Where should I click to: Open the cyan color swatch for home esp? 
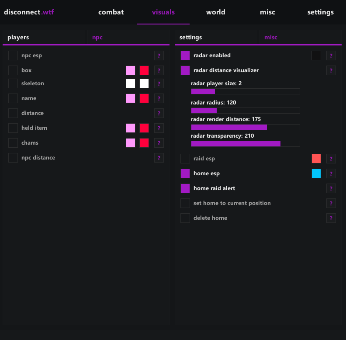point(316,173)
